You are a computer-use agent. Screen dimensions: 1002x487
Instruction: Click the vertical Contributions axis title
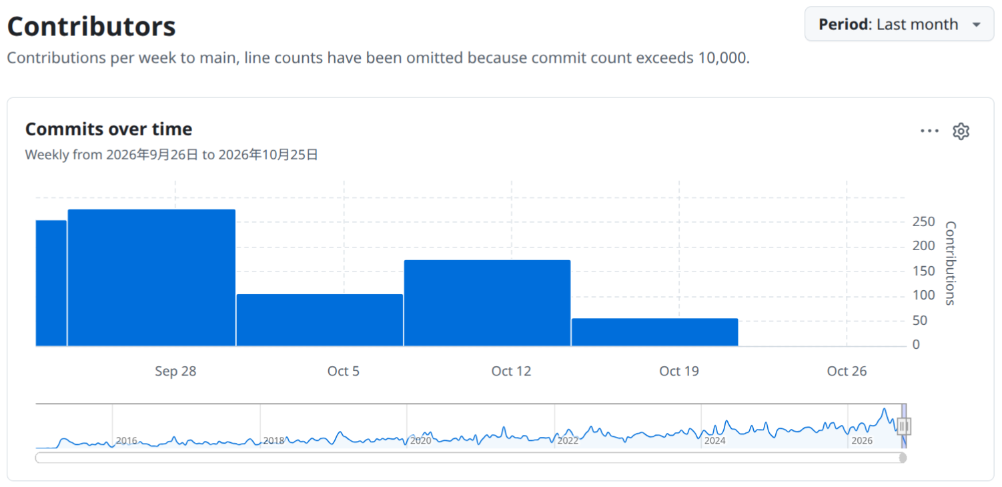click(x=951, y=263)
